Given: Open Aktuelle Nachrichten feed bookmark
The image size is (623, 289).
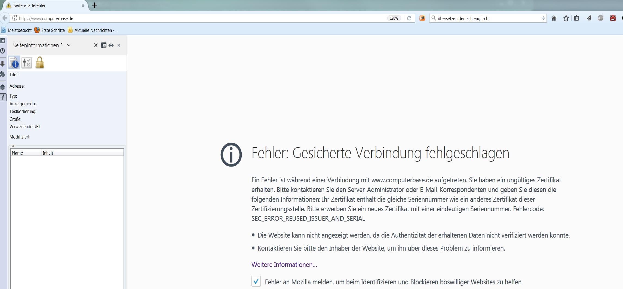Looking at the screenshot, I should 93,30.
